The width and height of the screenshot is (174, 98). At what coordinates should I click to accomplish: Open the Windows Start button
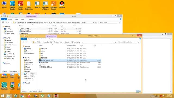2,96
